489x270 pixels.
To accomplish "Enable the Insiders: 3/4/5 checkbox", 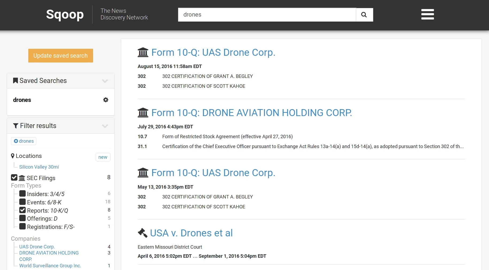I will click(22, 194).
